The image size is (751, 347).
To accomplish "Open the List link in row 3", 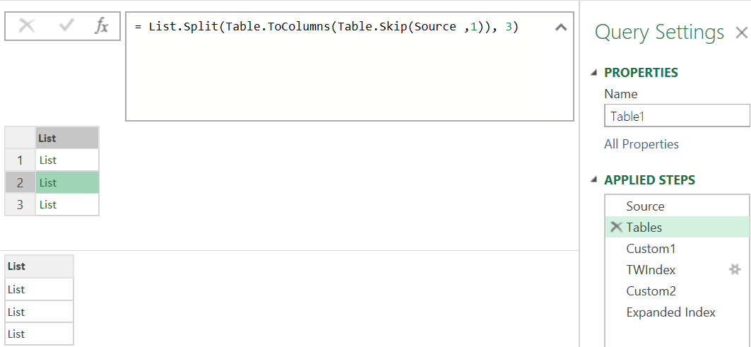I will [48, 205].
